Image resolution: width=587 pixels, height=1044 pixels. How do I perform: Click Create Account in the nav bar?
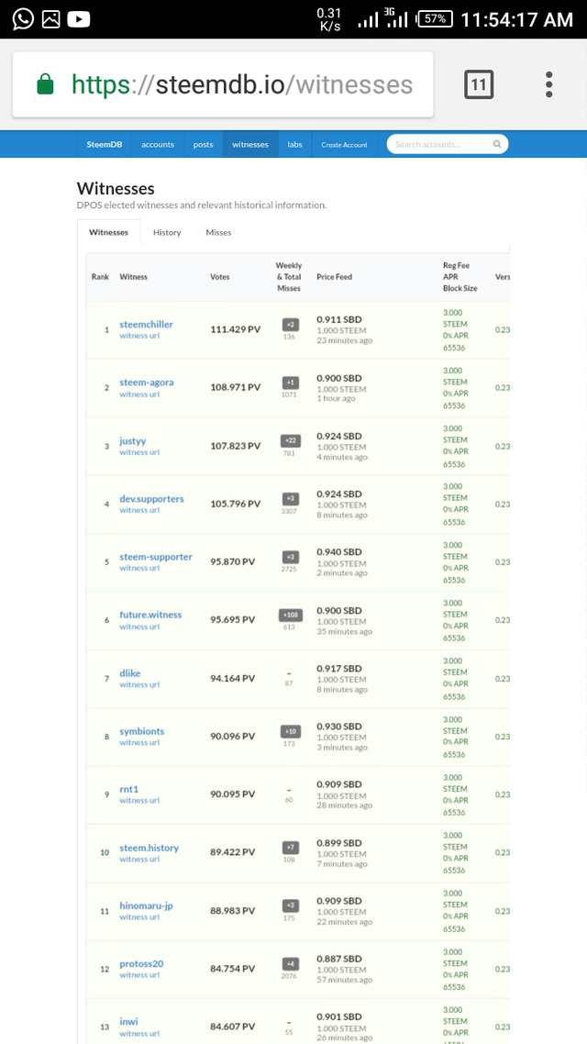(x=344, y=144)
